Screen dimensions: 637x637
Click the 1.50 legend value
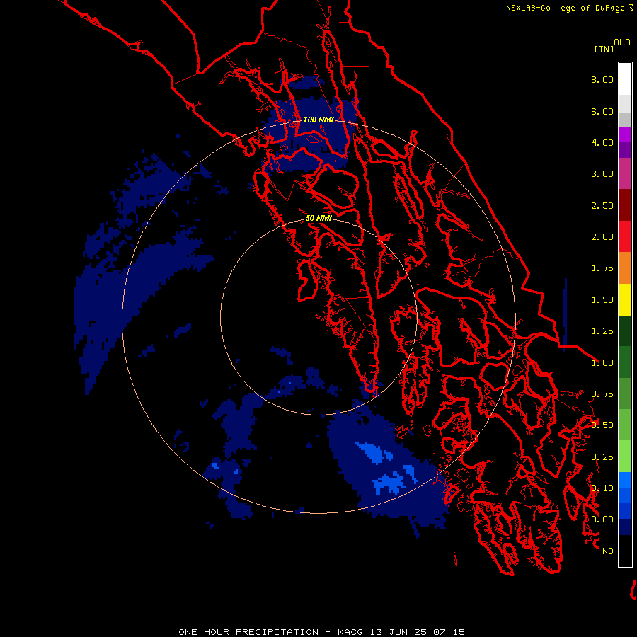[x=602, y=300]
